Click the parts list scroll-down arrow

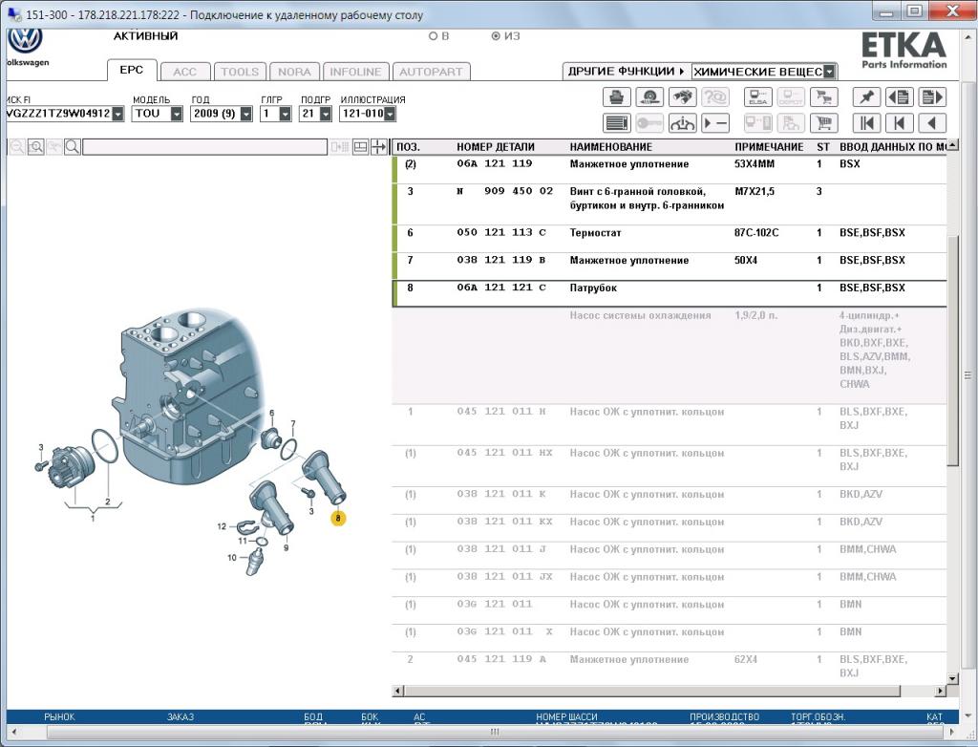(x=952, y=678)
